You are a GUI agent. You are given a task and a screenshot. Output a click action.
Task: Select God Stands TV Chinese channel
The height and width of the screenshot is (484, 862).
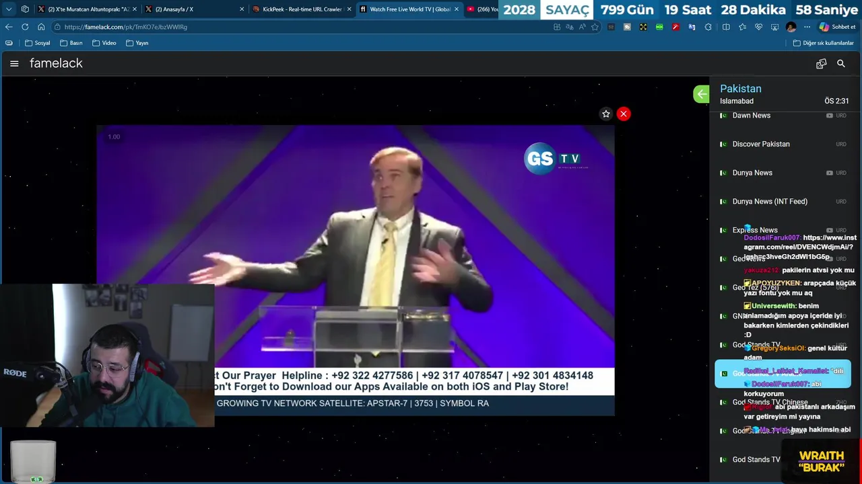(783, 402)
